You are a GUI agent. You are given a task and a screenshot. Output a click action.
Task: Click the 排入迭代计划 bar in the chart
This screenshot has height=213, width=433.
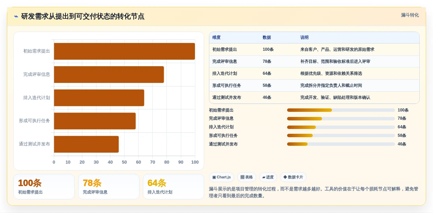(99, 98)
